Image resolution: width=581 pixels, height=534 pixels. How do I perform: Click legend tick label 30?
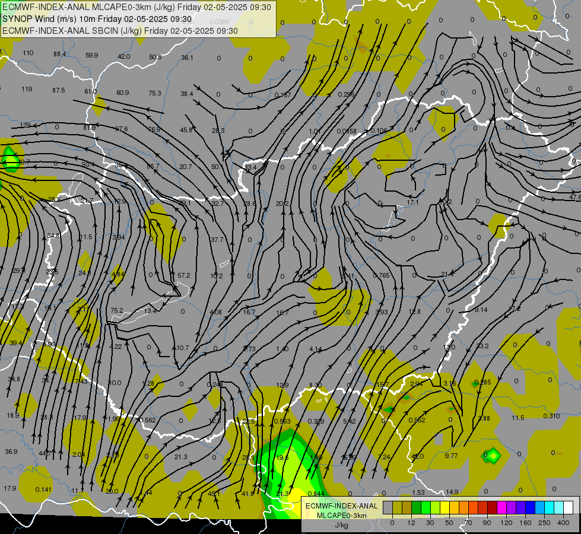click(430, 523)
